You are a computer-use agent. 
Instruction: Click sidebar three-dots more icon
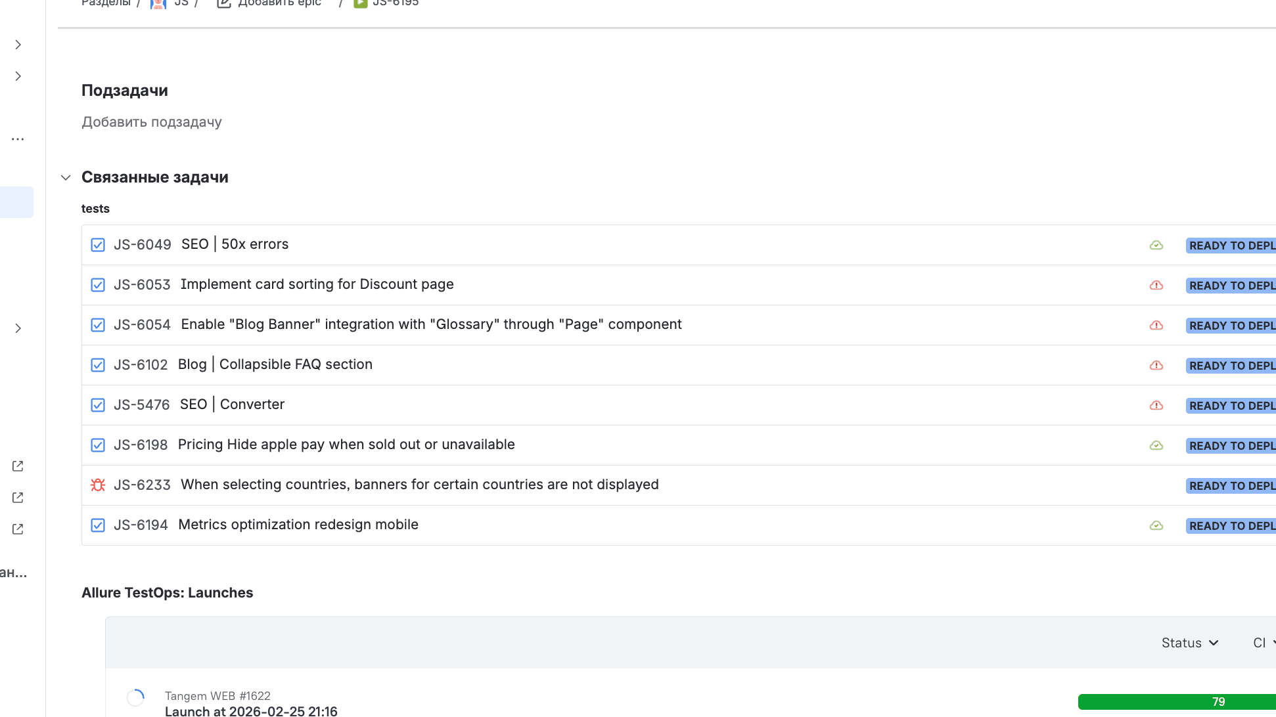coord(18,139)
